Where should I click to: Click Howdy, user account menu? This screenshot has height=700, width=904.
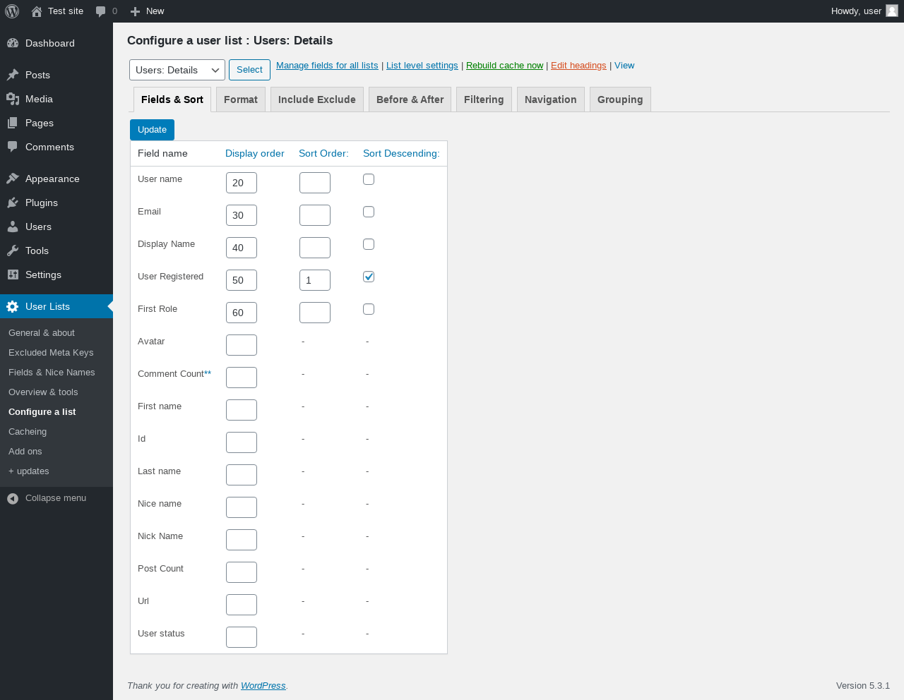click(x=864, y=11)
